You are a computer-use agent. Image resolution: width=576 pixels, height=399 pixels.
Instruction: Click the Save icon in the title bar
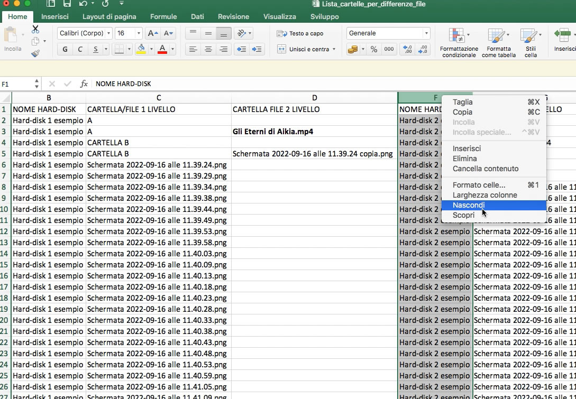point(67,4)
